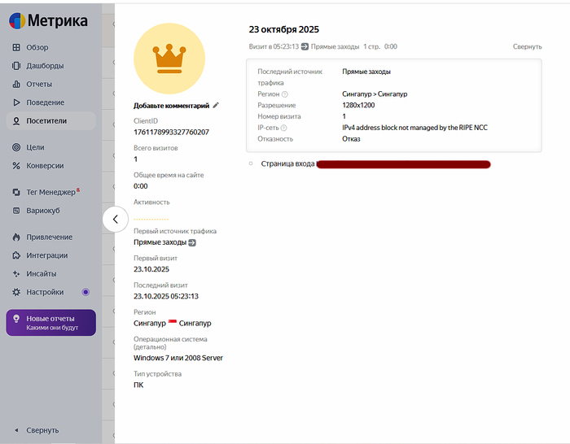Open the Поведение menu section
The image size is (570, 444).
coord(45,102)
